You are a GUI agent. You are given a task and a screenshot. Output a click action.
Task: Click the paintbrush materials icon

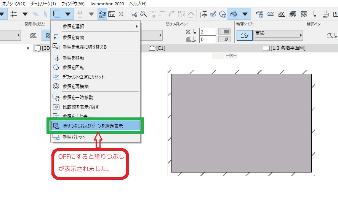coord(326,14)
